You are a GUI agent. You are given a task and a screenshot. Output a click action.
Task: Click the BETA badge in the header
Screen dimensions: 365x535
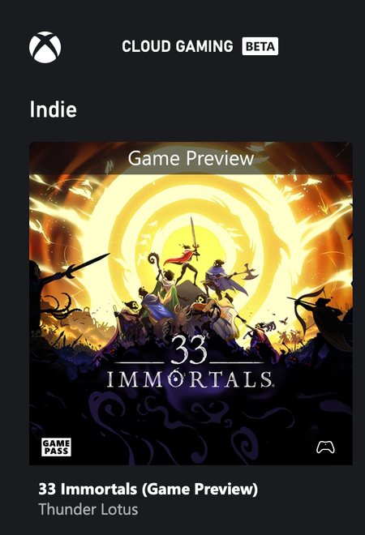click(260, 46)
